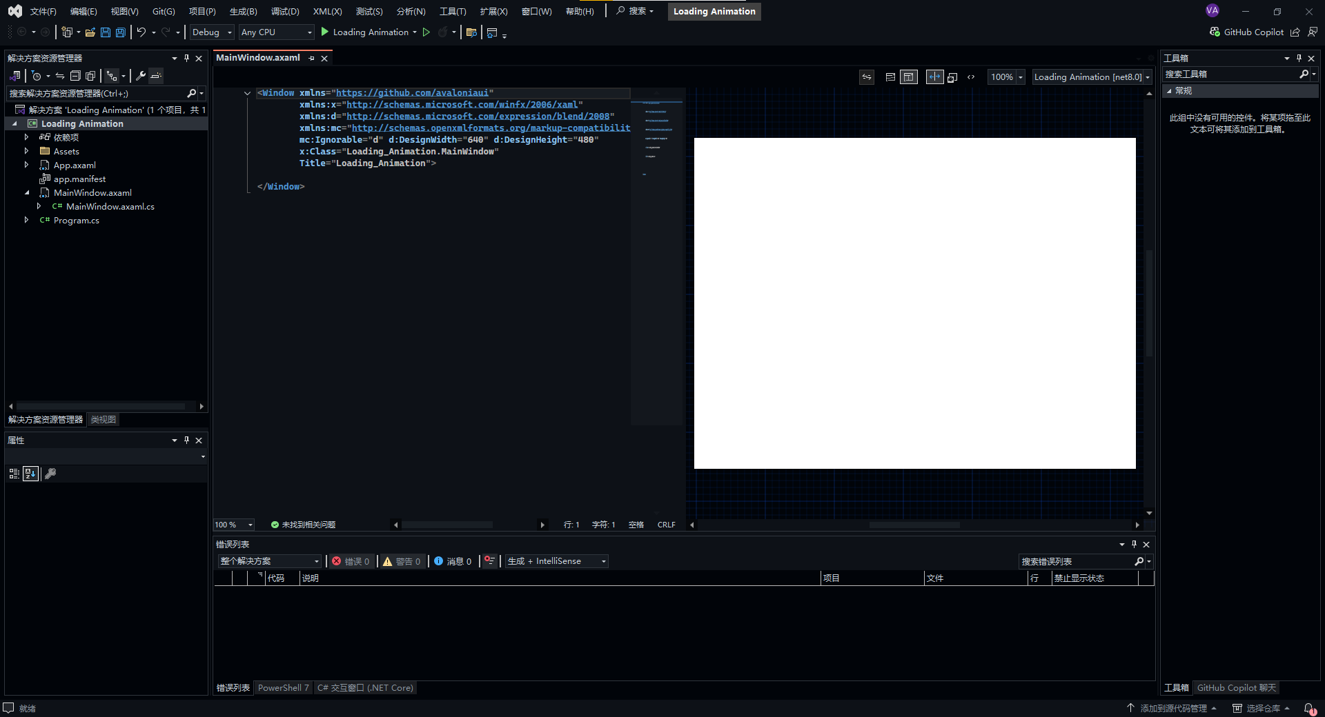This screenshot has height=717, width=1325.
Task: Switch to the PowerShell 7 tab
Action: [283, 688]
